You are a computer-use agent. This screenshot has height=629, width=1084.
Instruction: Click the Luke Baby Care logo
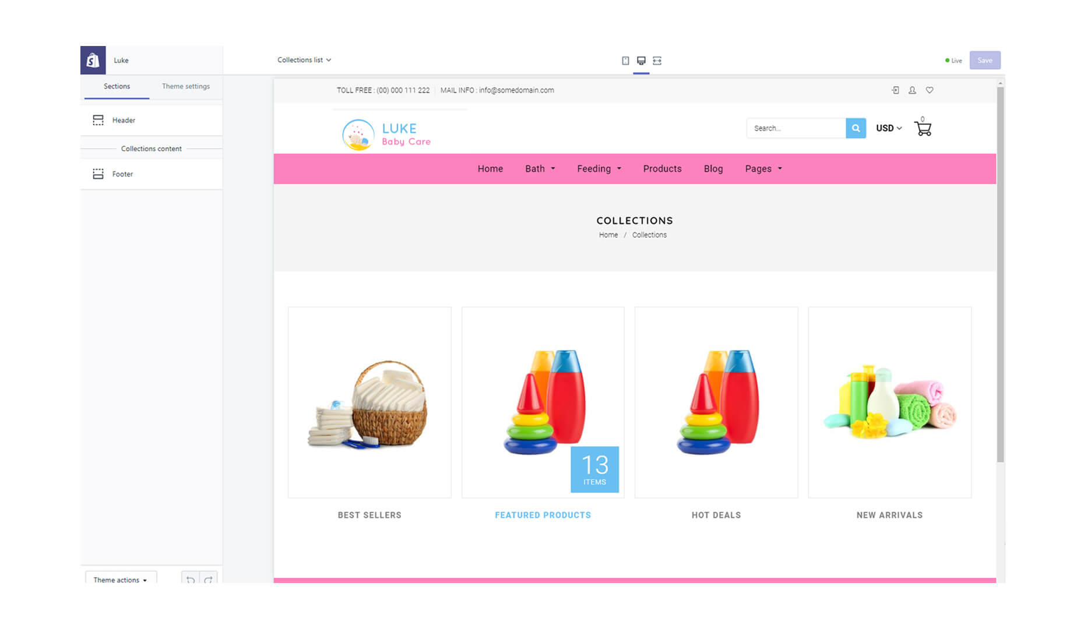tap(386, 135)
